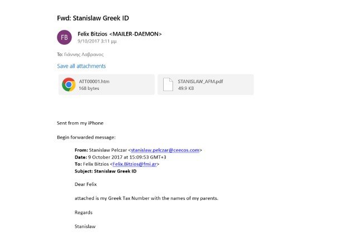Click Save all attachments
Image resolution: width=363 pixels, height=234 pixels.
pyautogui.click(x=81, y=66)
